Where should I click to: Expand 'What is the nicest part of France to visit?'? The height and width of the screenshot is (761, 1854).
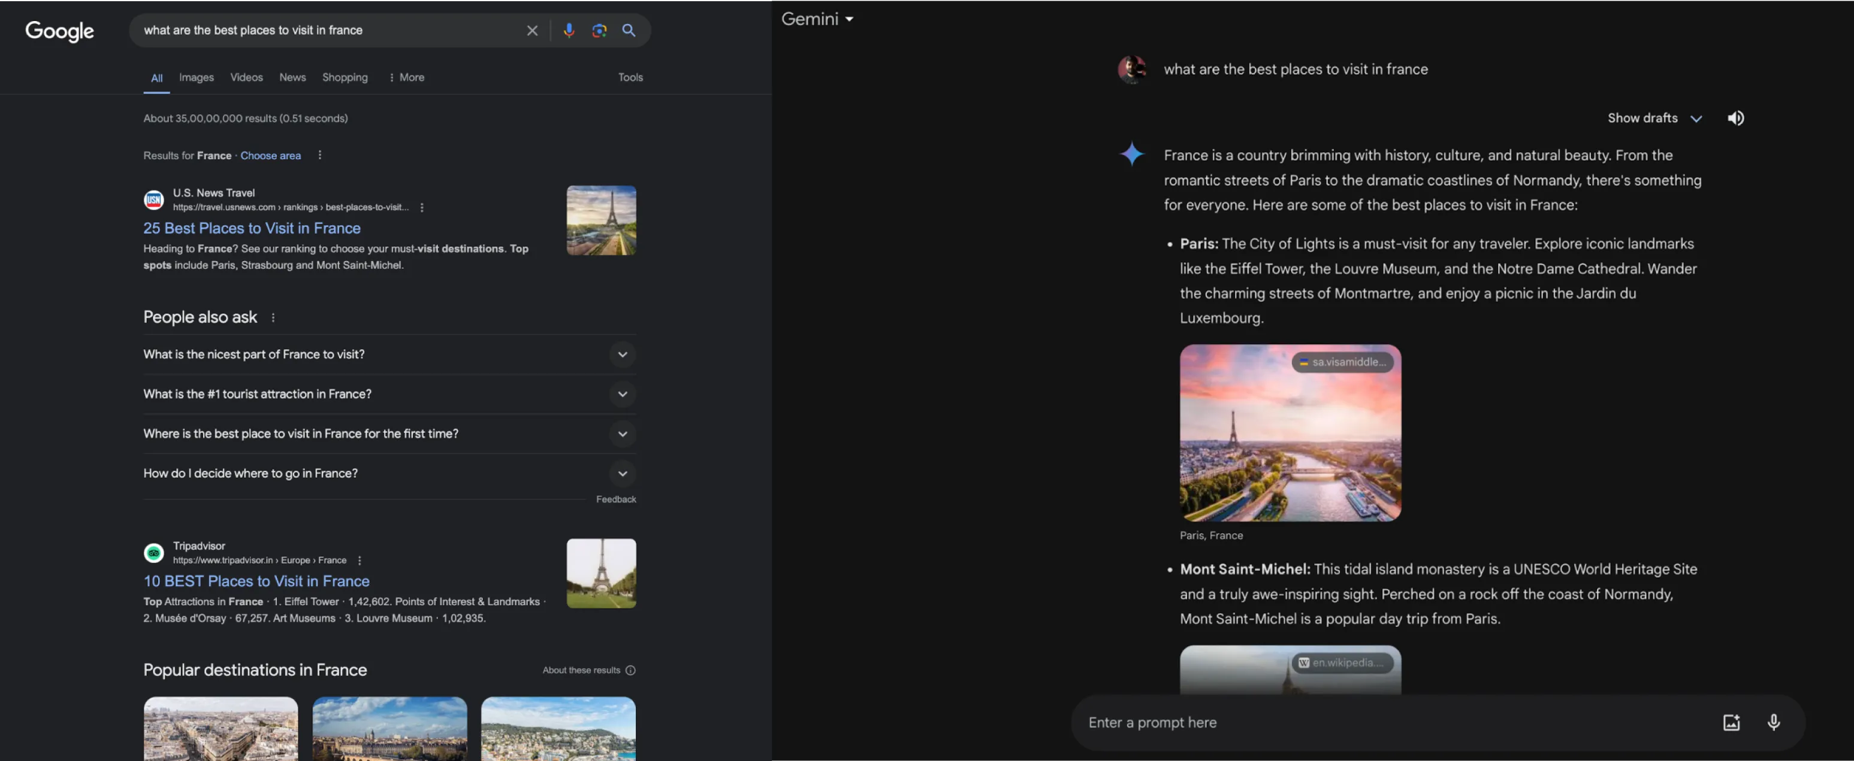coord(389,354)
